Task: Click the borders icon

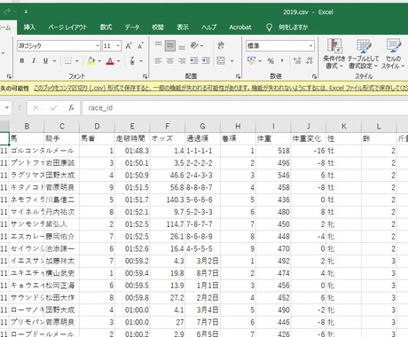Action: click(68, 60)
